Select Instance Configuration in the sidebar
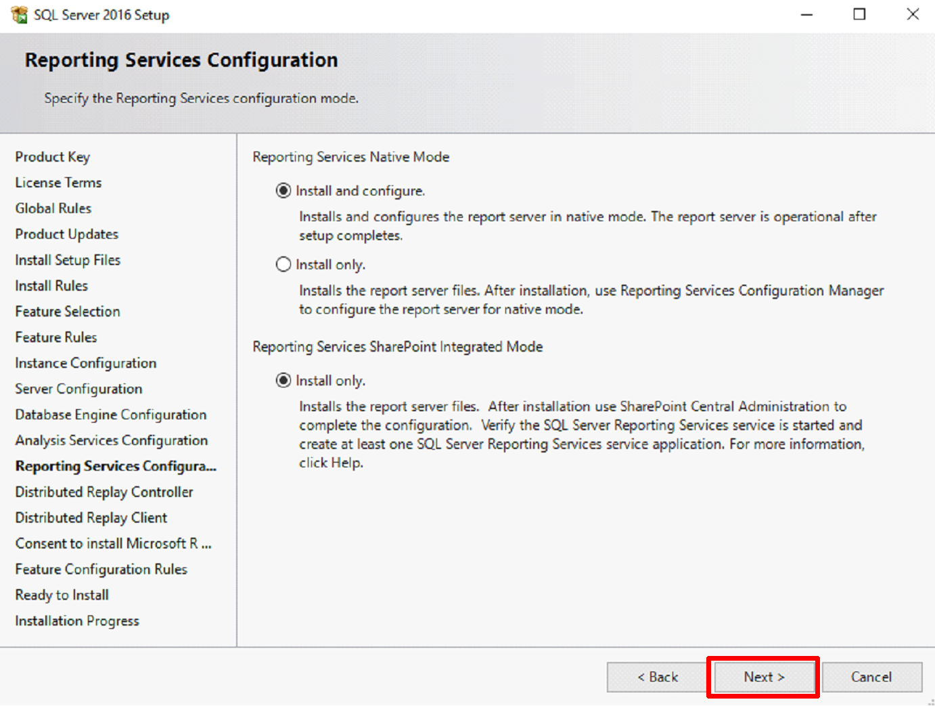This screenshot has height=706, width=935. (85, 363)
